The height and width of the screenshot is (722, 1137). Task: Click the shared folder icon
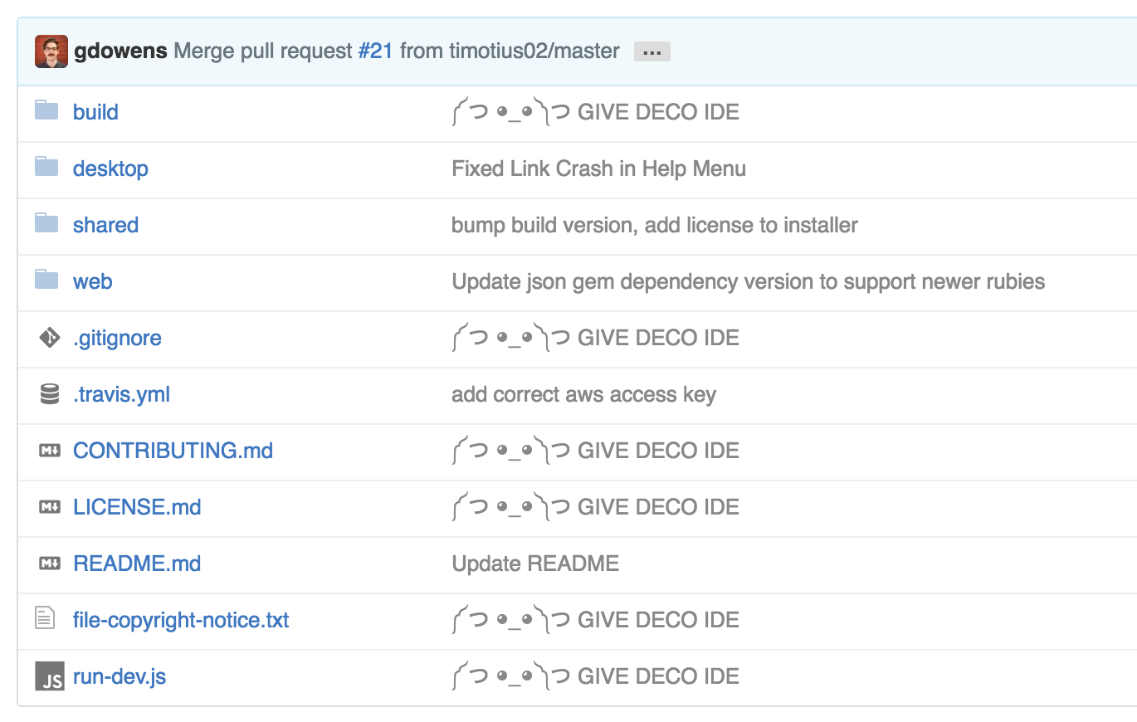coord(47,224)
